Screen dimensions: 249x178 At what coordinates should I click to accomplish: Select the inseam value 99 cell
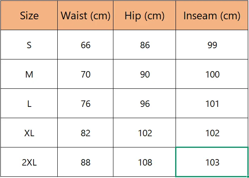[x=212, y=45]
